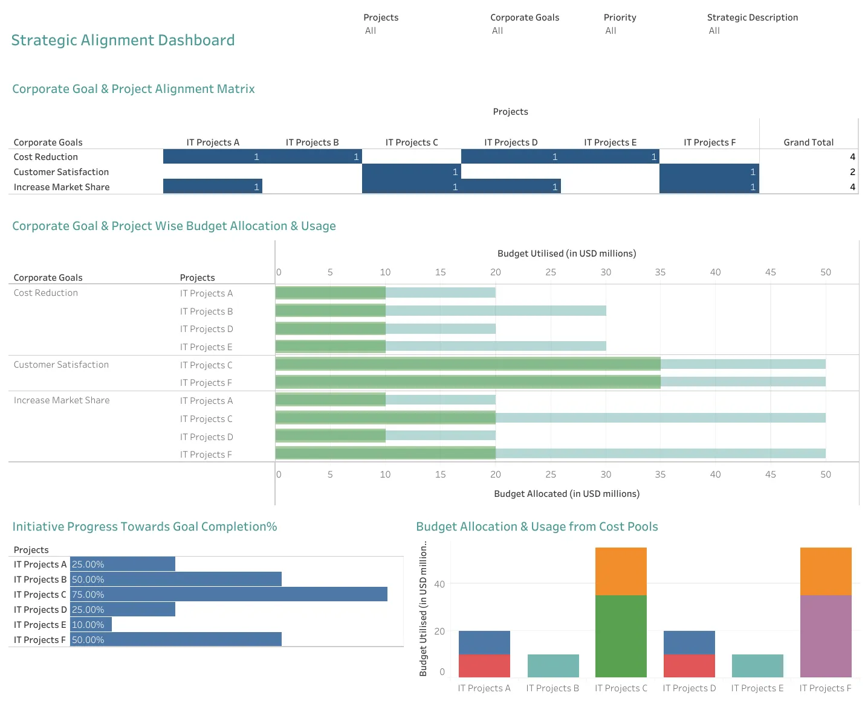Click the Grand Total column header
The width and height of the screenshot is (868, 716).
point(809,142)
